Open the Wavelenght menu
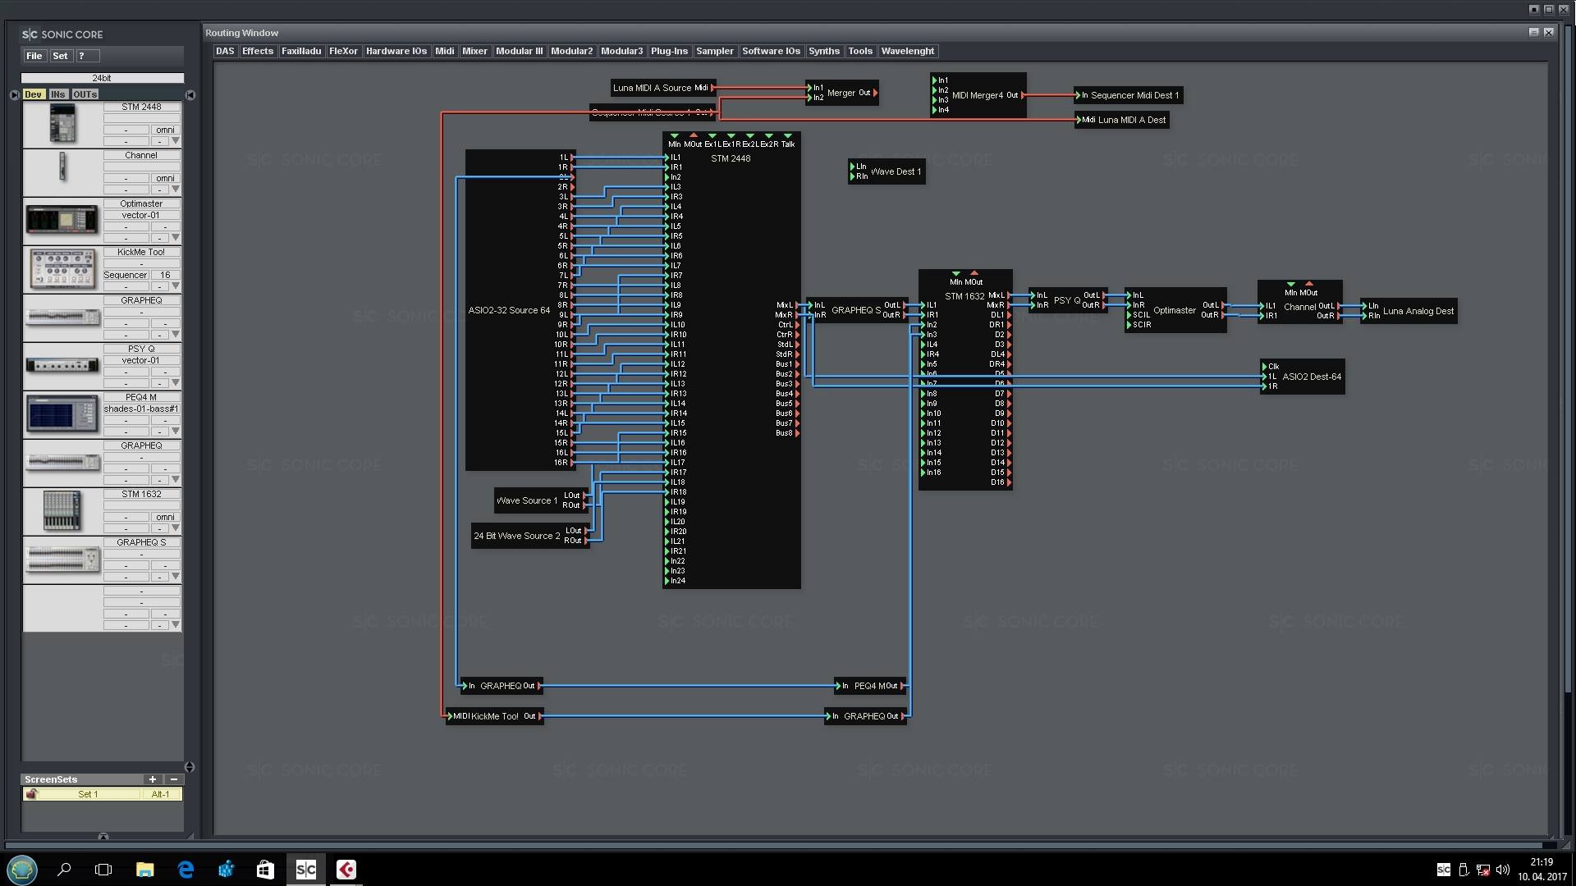This screenshot has height=886, width=1576. (x=908, y=51)
